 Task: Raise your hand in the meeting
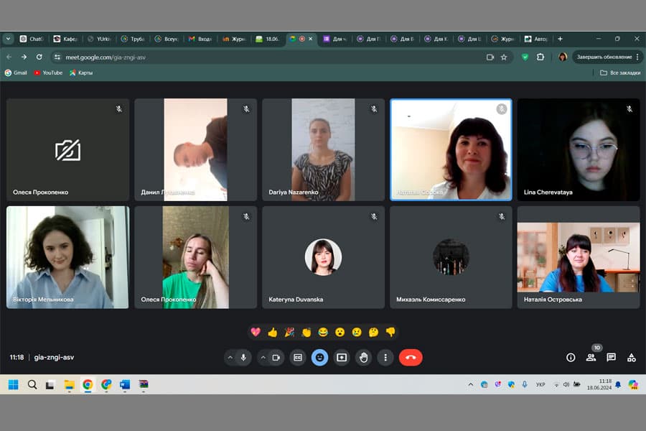pos(363,358)
